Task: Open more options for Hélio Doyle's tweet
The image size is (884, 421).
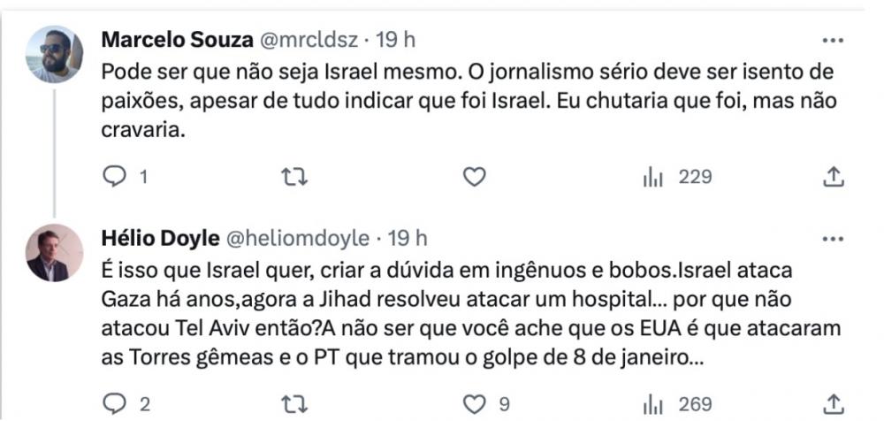Action: [833, 238]
